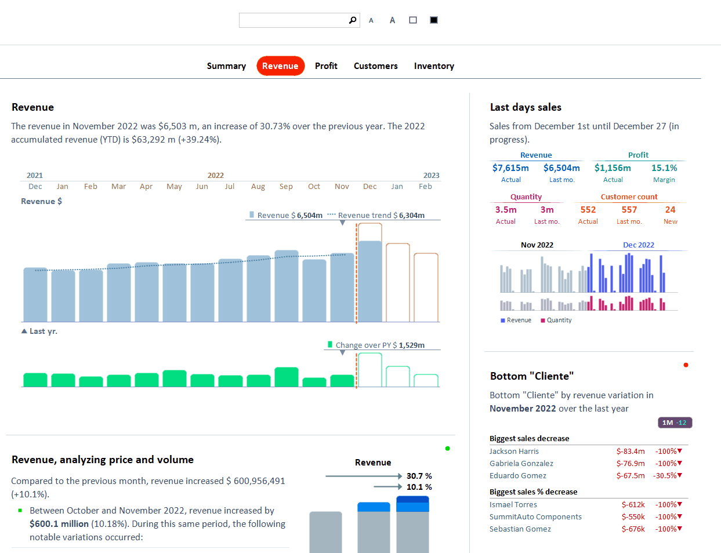Click the 1M -12 period badge
This screenshot has height=553, width=721.
[x=675, y=423]
